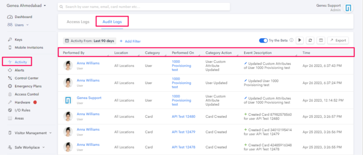Click Created Card 42485916348 event description

268,147
